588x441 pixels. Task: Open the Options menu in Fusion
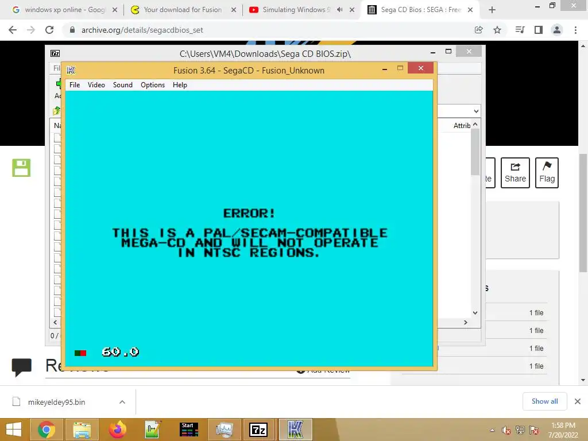[x=153, y=85]
